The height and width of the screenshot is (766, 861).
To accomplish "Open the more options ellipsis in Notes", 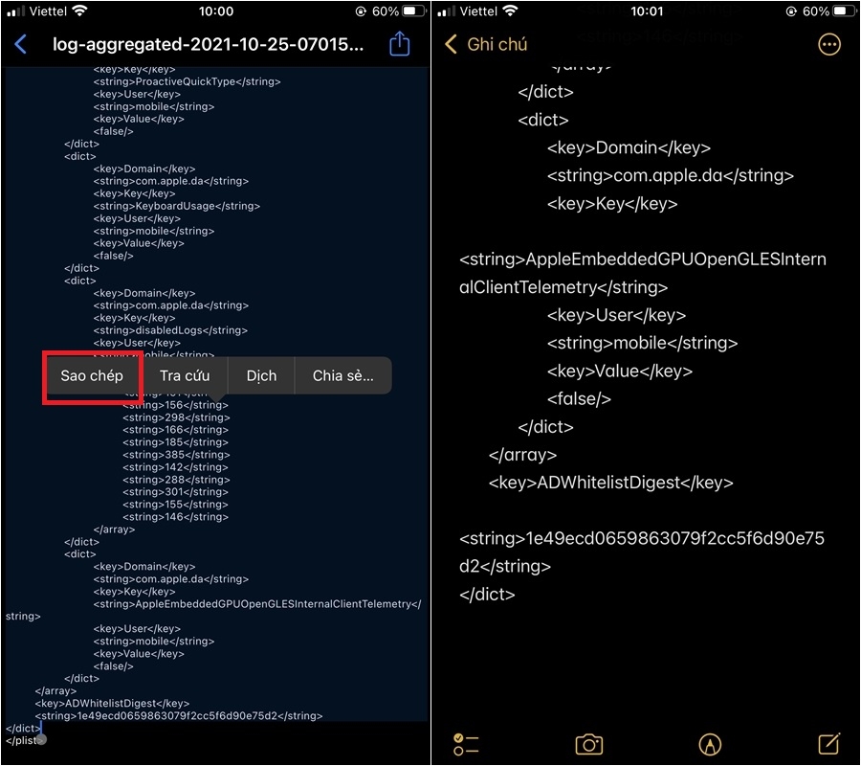I will 829,44.
